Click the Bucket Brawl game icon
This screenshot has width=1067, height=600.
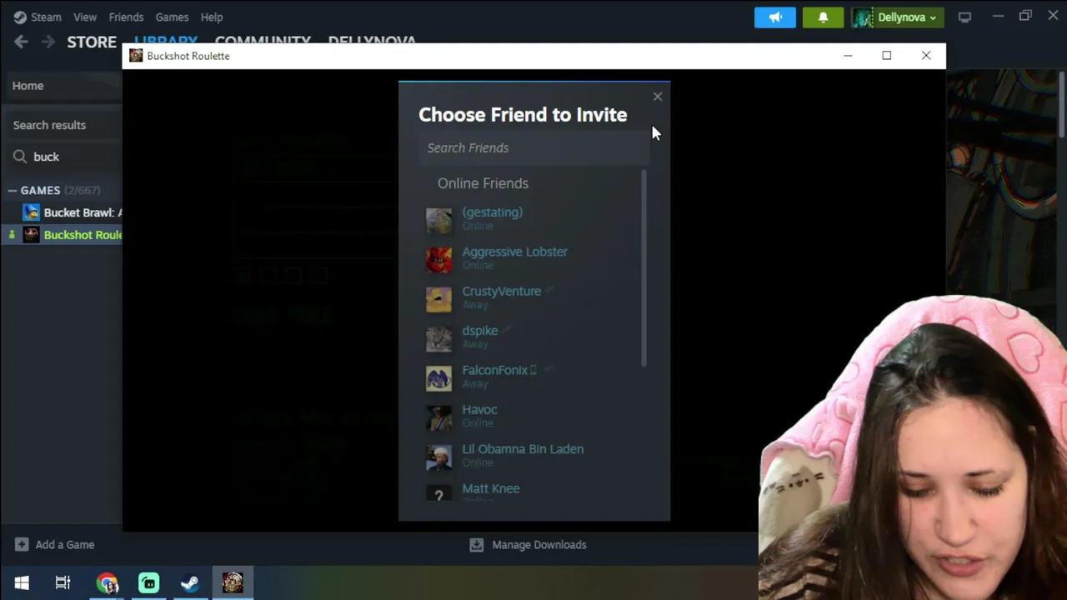31,212
